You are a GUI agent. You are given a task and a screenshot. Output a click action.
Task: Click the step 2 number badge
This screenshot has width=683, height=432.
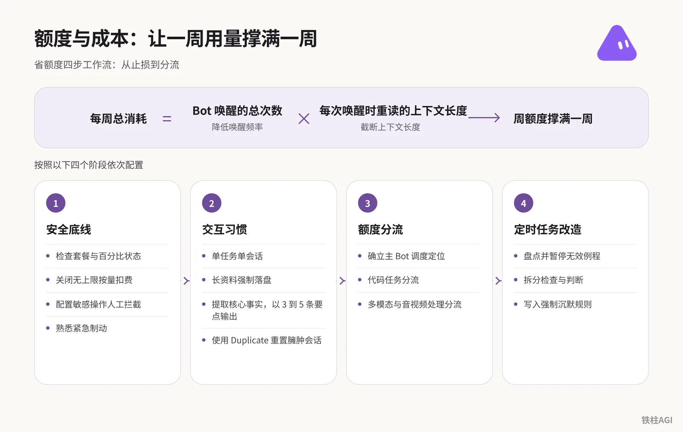(212, 203)
